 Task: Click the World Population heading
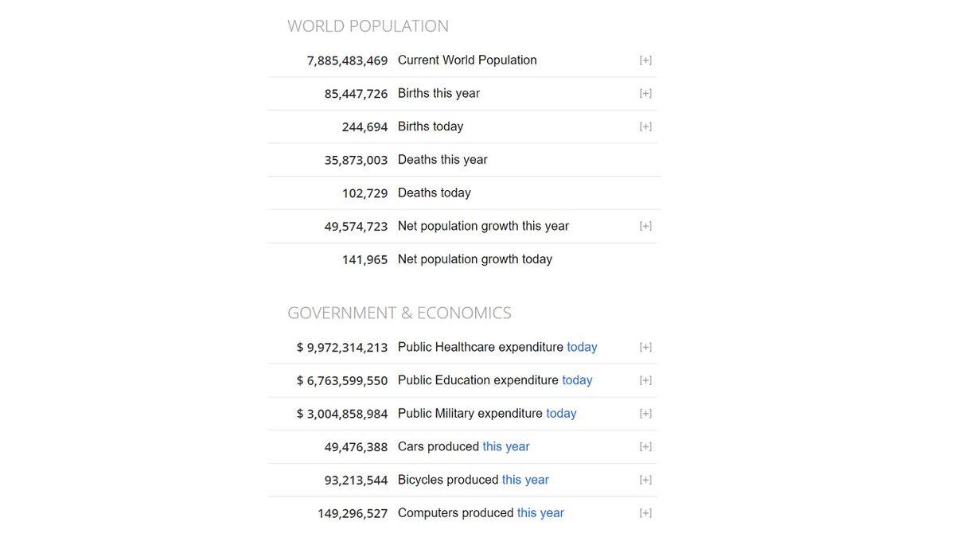(x=368, y=26)
